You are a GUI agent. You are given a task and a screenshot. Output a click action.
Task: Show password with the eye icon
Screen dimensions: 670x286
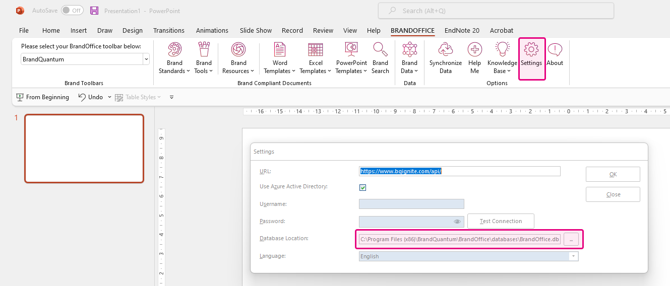457,222
